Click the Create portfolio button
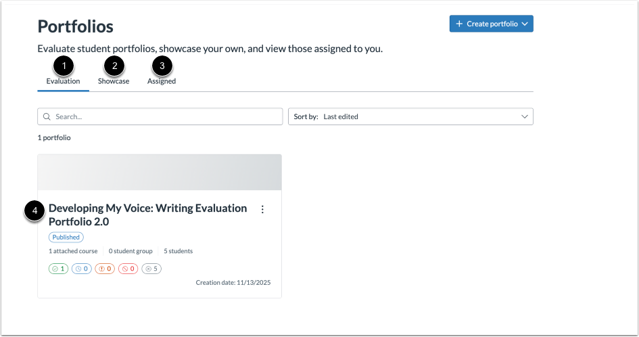This screenshot has height=337, width=639. pyautogui.click(x=491, y=24)
